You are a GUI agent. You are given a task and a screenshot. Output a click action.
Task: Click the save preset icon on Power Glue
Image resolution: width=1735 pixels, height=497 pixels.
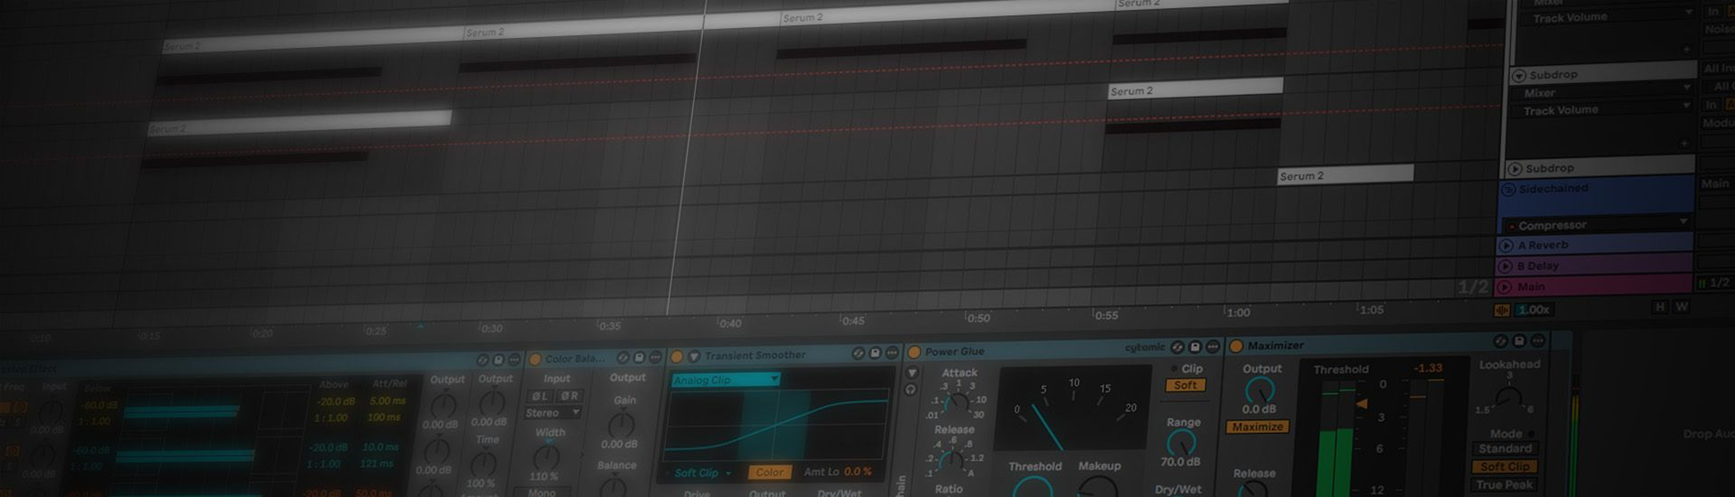(1195, 347)
